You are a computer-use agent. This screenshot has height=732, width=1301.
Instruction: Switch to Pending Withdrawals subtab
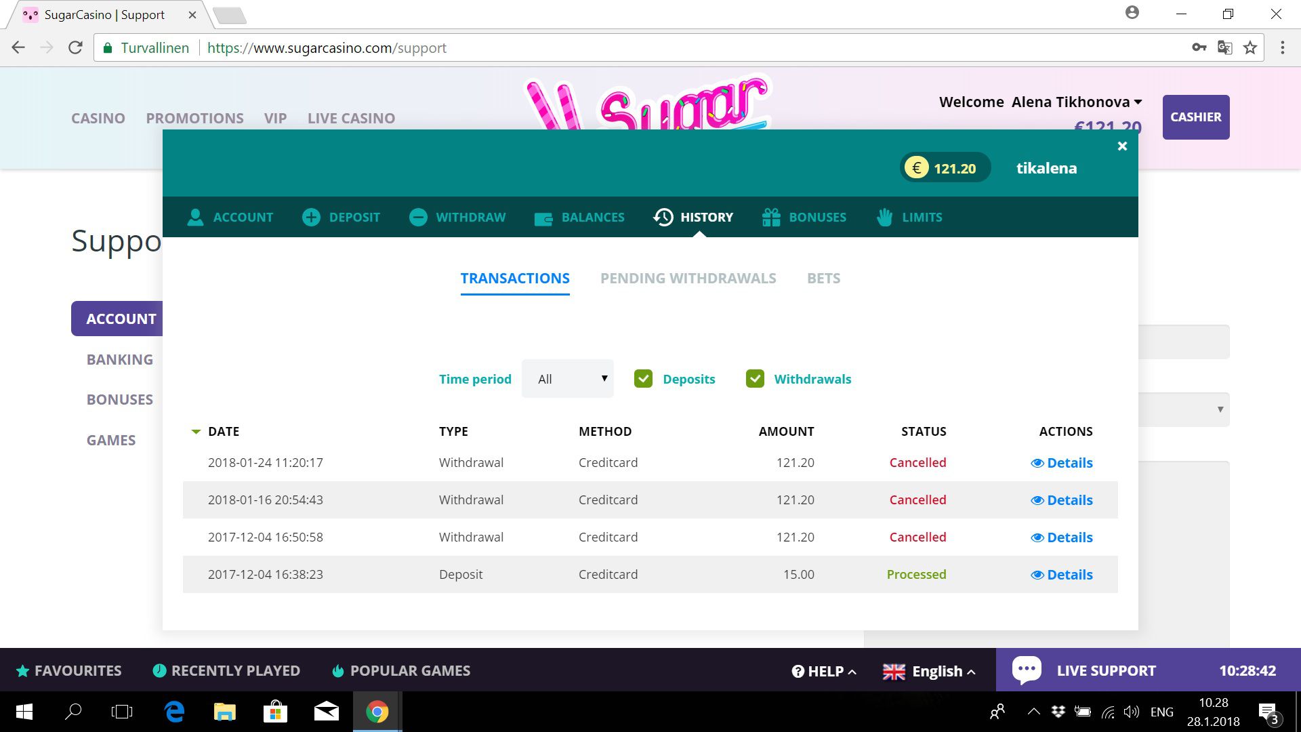[x=688, y=278]
